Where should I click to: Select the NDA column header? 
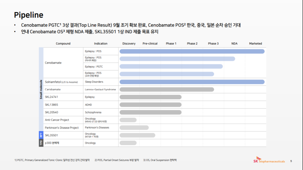pos(234,44)
